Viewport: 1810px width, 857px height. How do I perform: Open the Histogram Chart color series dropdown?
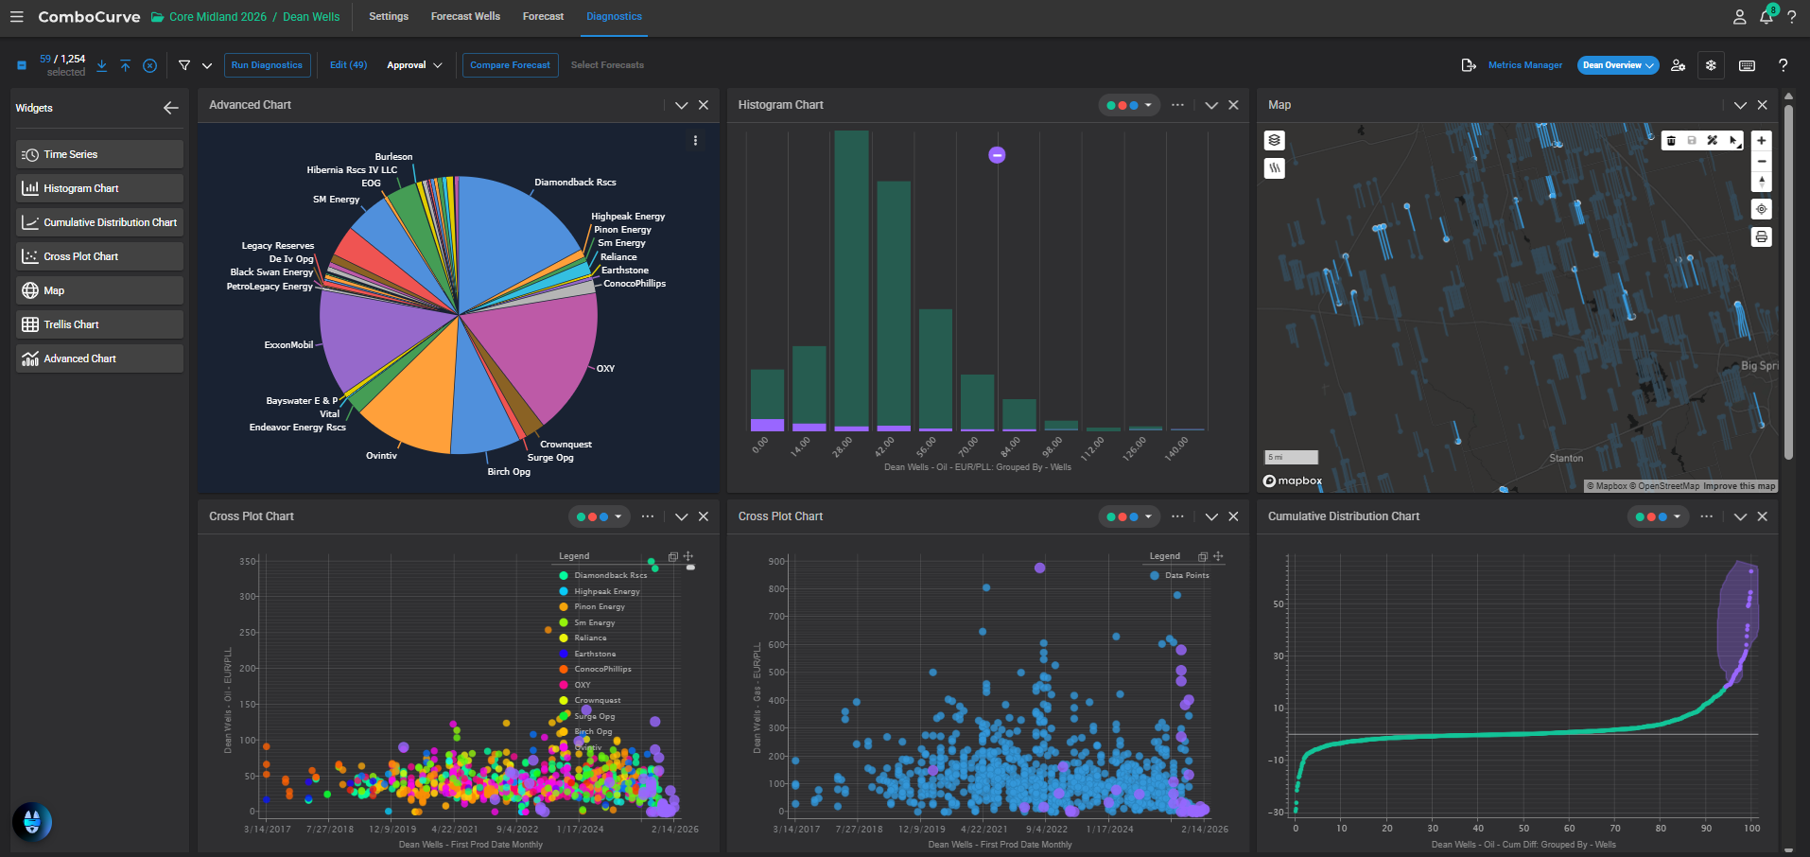coord(1128,105)
